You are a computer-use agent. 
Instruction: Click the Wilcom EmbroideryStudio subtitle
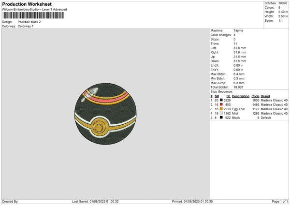click(x=34, y=10)
